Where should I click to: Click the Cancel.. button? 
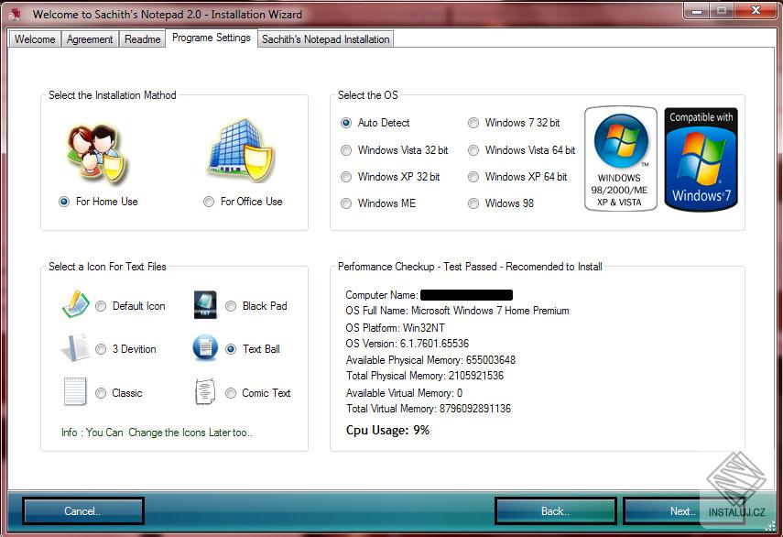[x=83, y=511]
